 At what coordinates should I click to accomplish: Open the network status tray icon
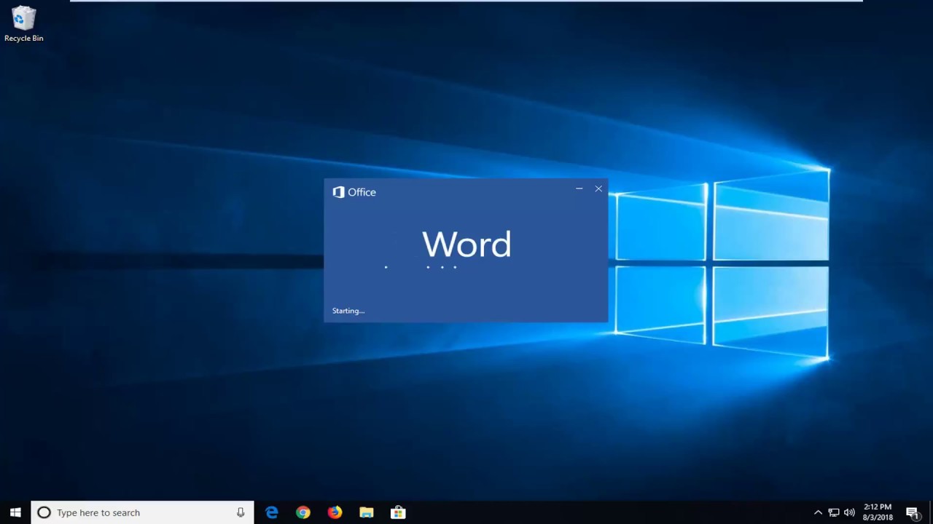pos(834,512)
